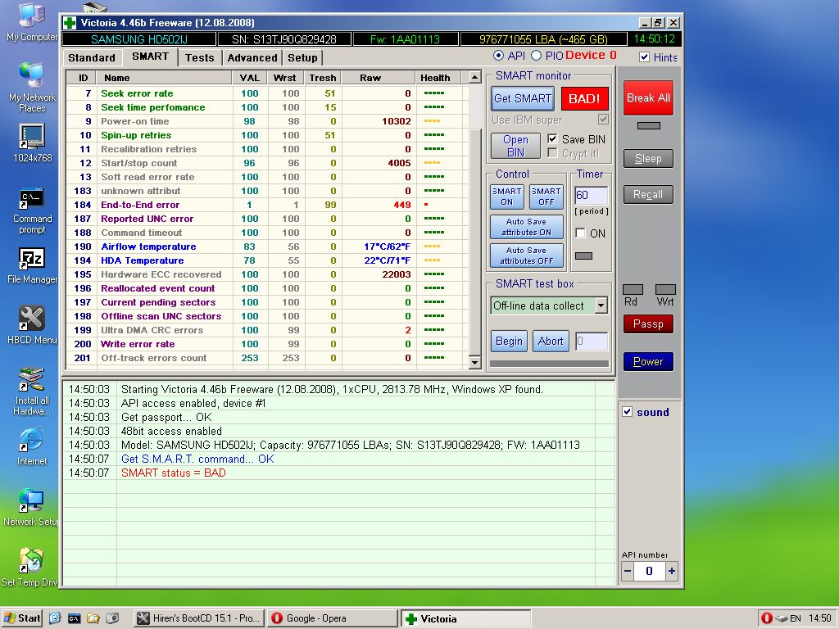Click Auto Save attributes ON button
Viewport: 839px width, 629px height.
tap(527, 227)
